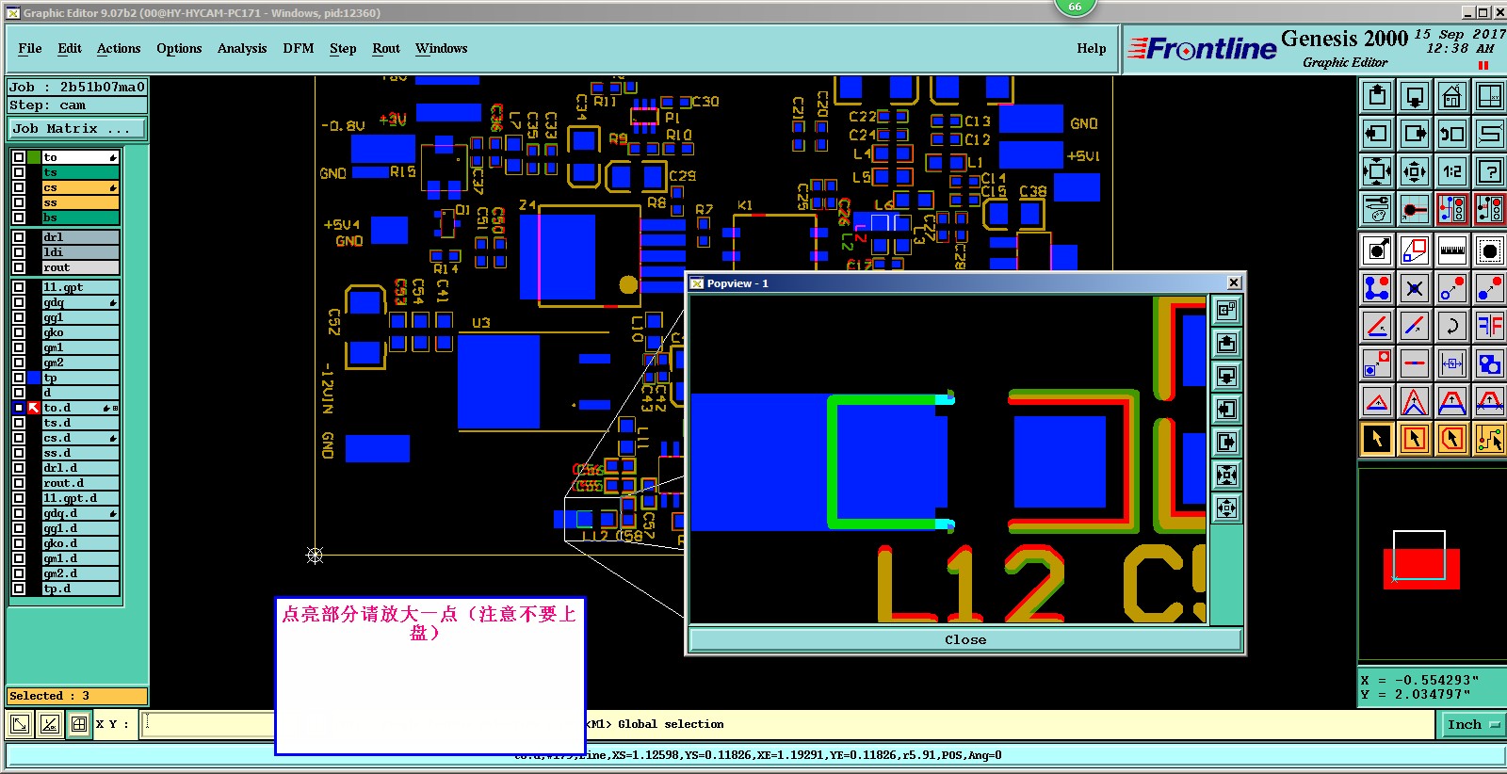1507x774 pixels.
Task: Click the mirror F icon
Action: point(1489,326)
